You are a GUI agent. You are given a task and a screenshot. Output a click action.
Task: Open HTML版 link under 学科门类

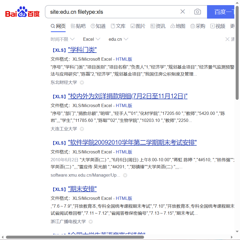124,59
